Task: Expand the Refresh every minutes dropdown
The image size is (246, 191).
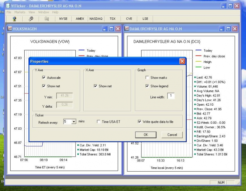Action: 73,122
